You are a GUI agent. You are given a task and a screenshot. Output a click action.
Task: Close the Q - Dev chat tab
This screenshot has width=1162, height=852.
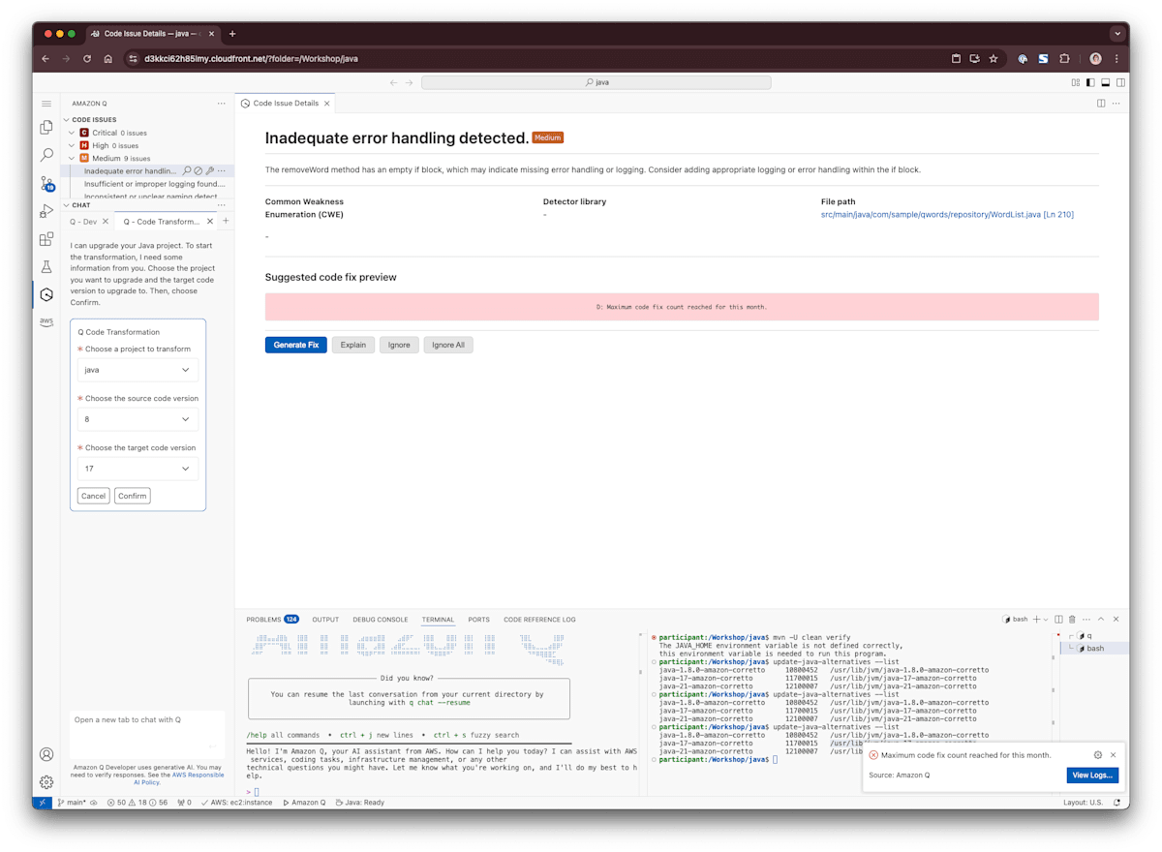coord(106,222)
